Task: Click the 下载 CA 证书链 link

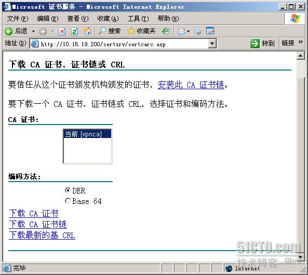Action: (x=38, y=224)
